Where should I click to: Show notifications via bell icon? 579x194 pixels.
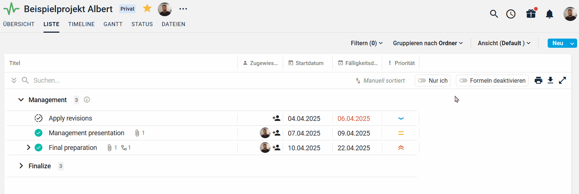(550, 14)
